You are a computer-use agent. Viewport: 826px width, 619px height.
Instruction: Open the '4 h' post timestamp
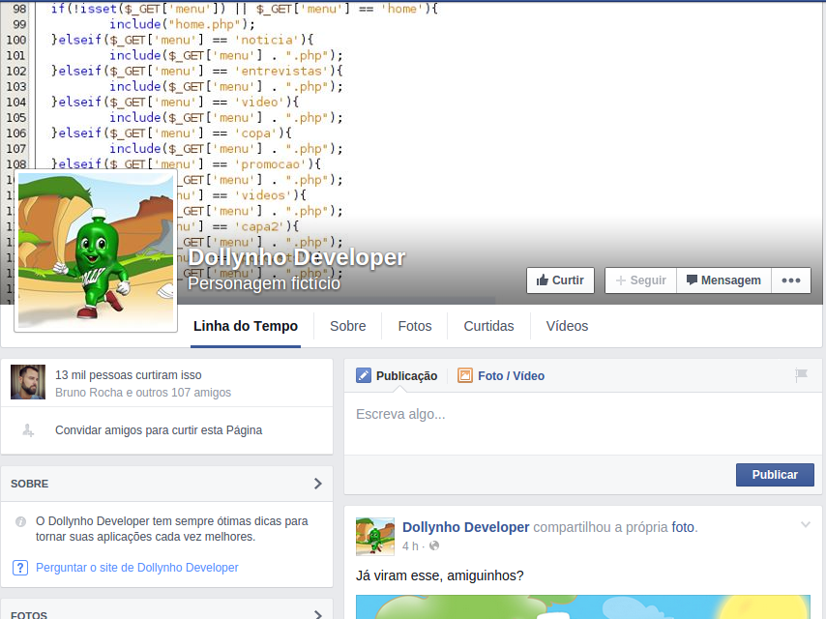[x=410, y=546]
